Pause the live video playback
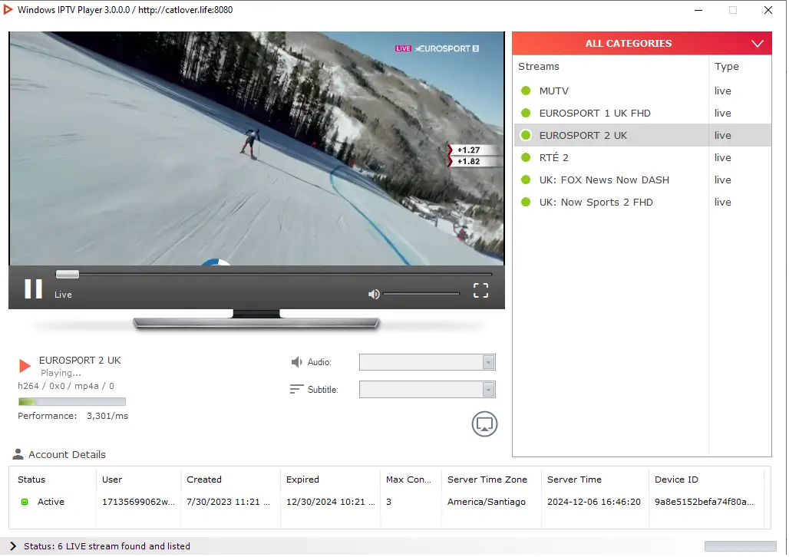This screenshot has width=789, height=557. 33,288
